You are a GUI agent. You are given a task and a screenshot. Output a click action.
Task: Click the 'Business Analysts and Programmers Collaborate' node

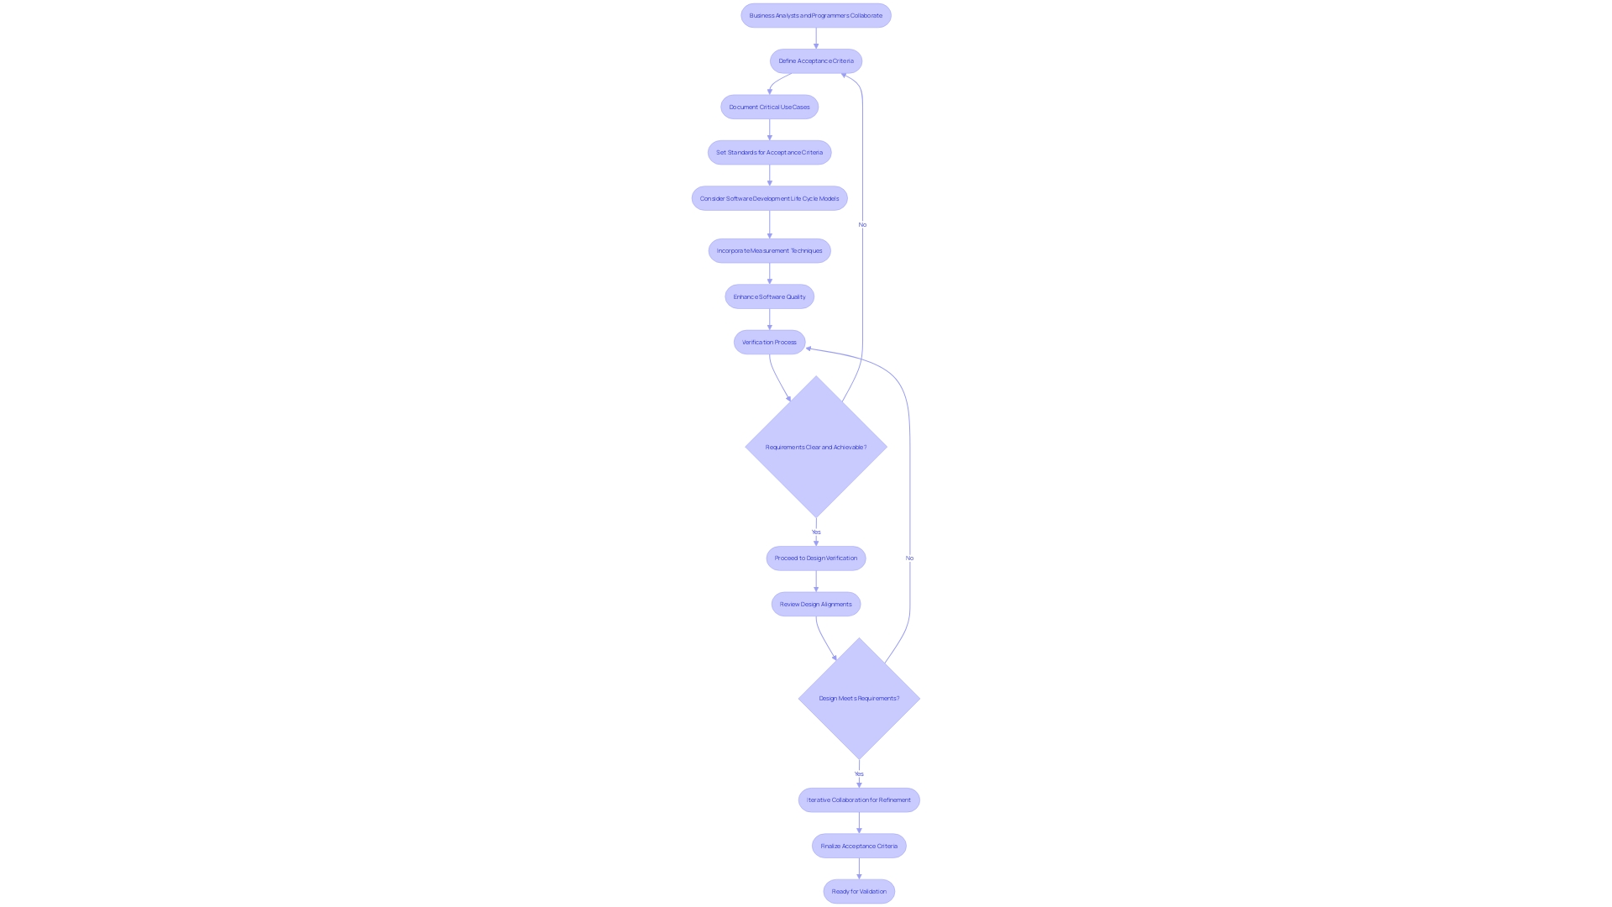click(x=815, y=14)
